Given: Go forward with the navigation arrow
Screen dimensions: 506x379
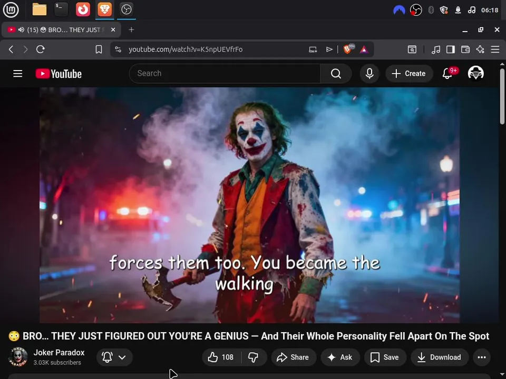Looking at the screenshot, I should [25, 49].
